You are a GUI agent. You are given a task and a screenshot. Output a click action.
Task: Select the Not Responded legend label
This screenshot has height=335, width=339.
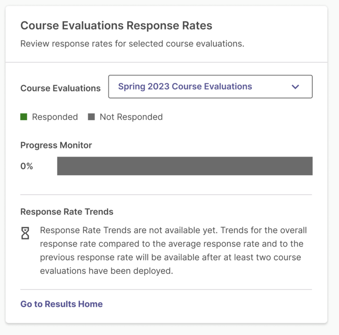point(131,117)
